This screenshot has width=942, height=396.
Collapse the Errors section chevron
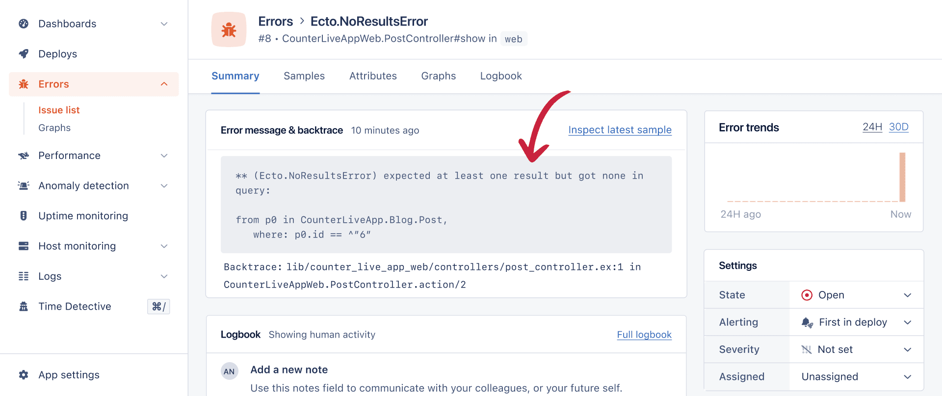pyautogui.click(x=164, y=84)
